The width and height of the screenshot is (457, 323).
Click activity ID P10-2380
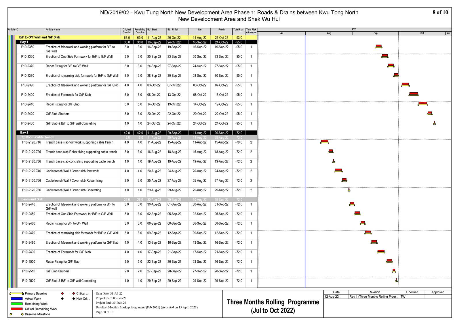point(28,76)
